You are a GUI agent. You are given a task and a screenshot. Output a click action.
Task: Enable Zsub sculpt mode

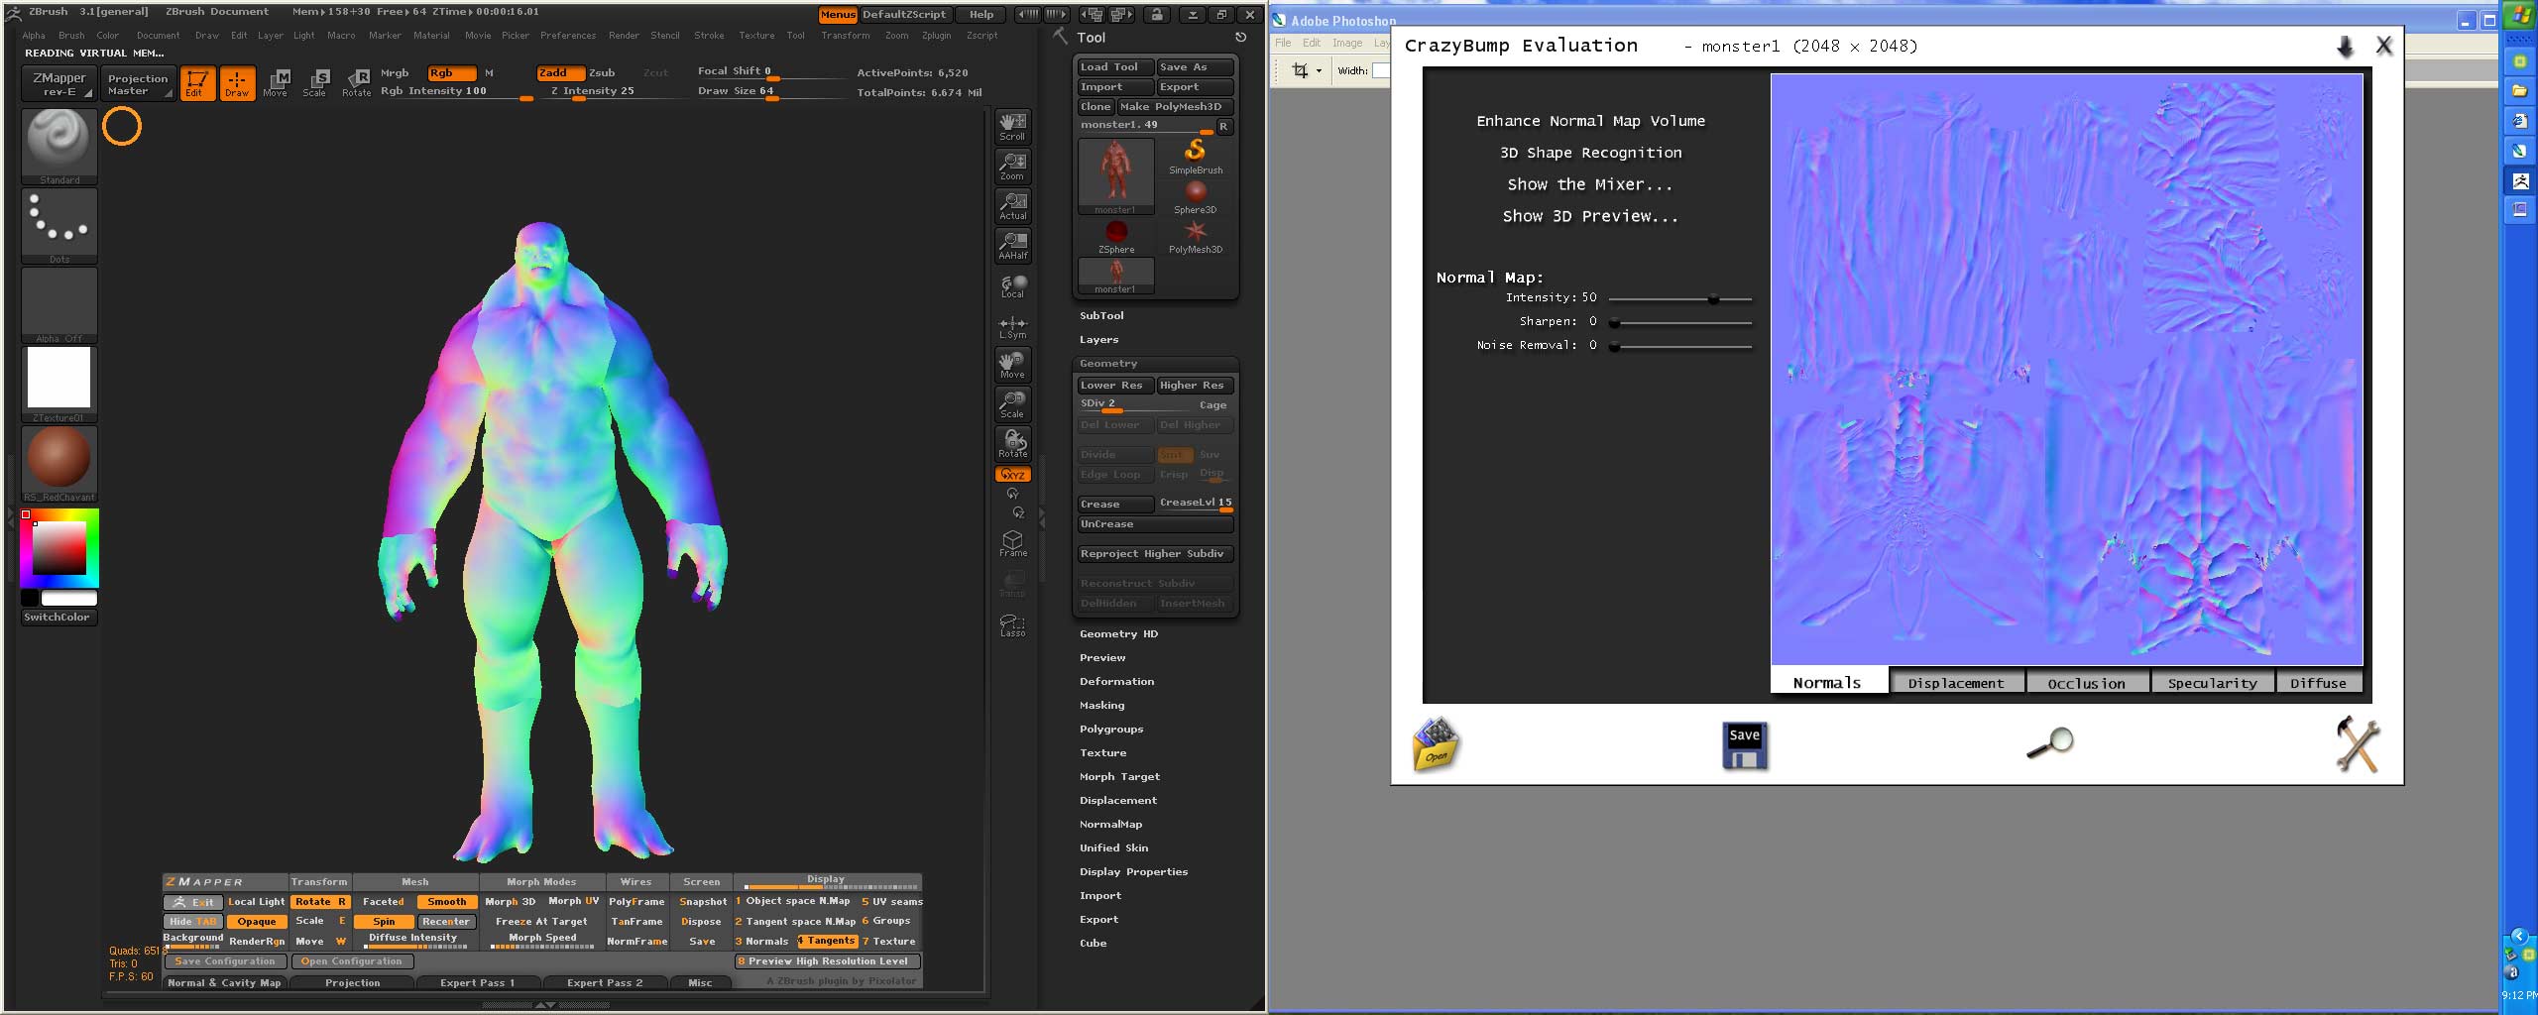(603, 72)
